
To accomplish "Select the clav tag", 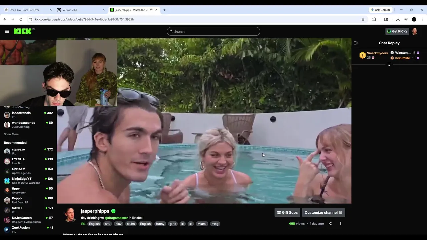I will tap(118, 224).
